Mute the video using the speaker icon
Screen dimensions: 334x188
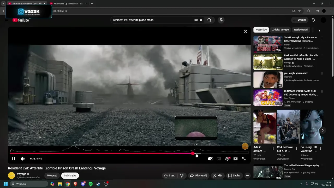coord(23,159)
